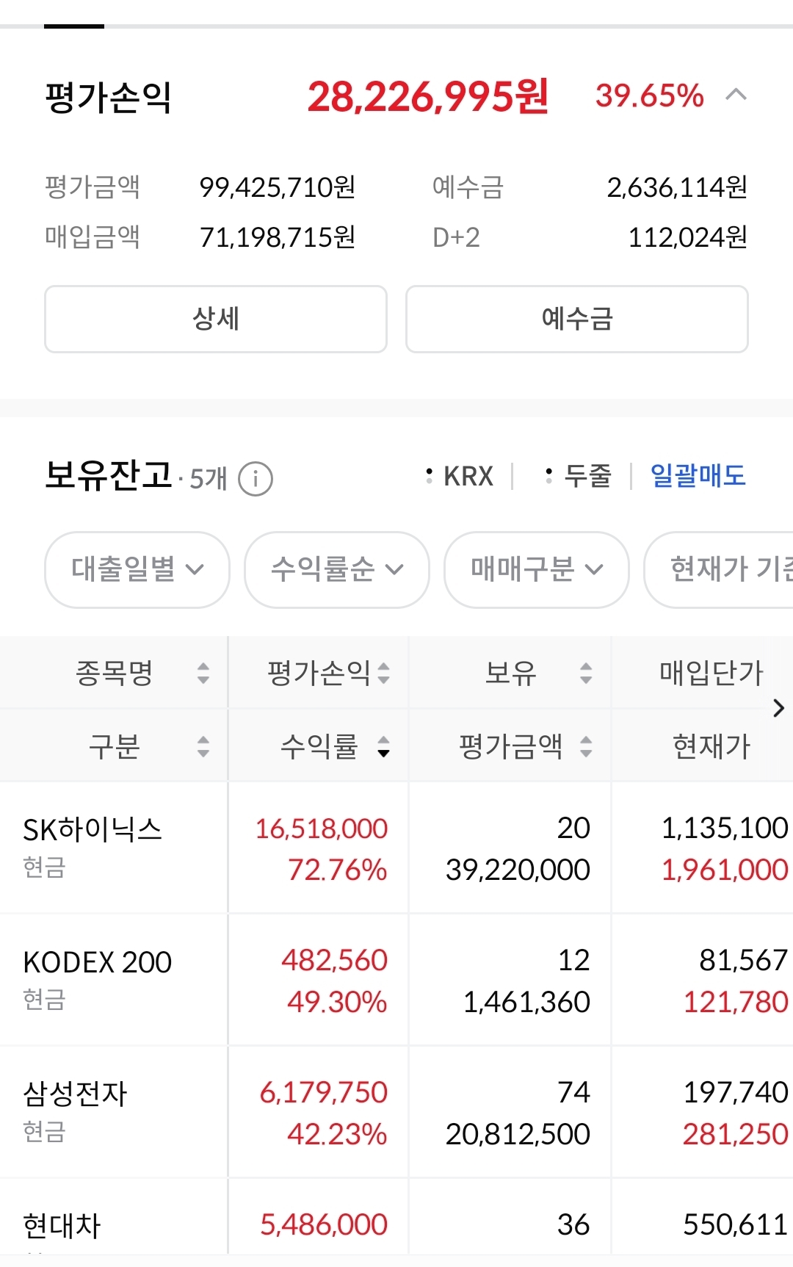
Task: Tap KODEX 200 return 49.30%
Action: (337, 1002)
